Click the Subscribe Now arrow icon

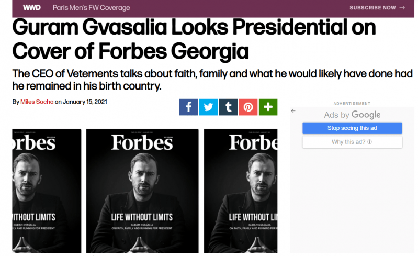(x=402, y=8)
